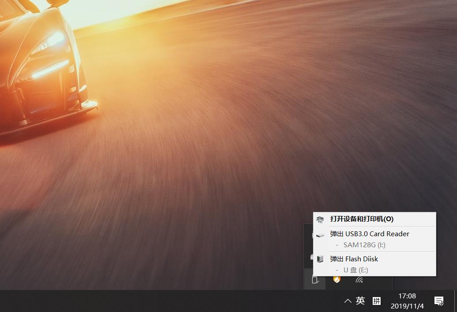Toggle the 拼 pinyin input mode icon
The width and height of the screenshot is (457, 312).
point(377,301)
